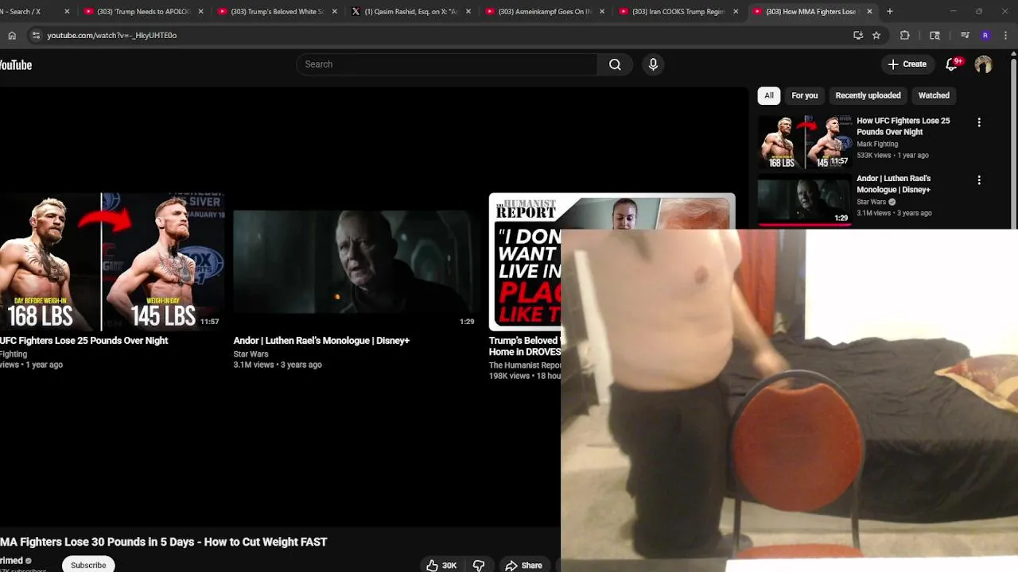Click the home button in browser toolbar
The height and width of the screenshot is (572, 1018).
click(12, 35)
